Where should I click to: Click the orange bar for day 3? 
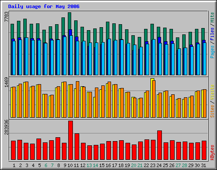click(x=27, y=99)
